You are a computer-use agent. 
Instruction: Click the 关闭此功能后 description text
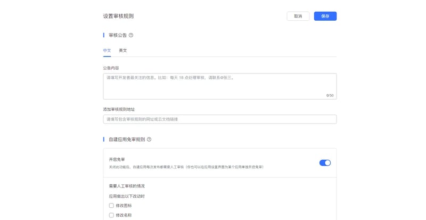(x=186, y=167)
